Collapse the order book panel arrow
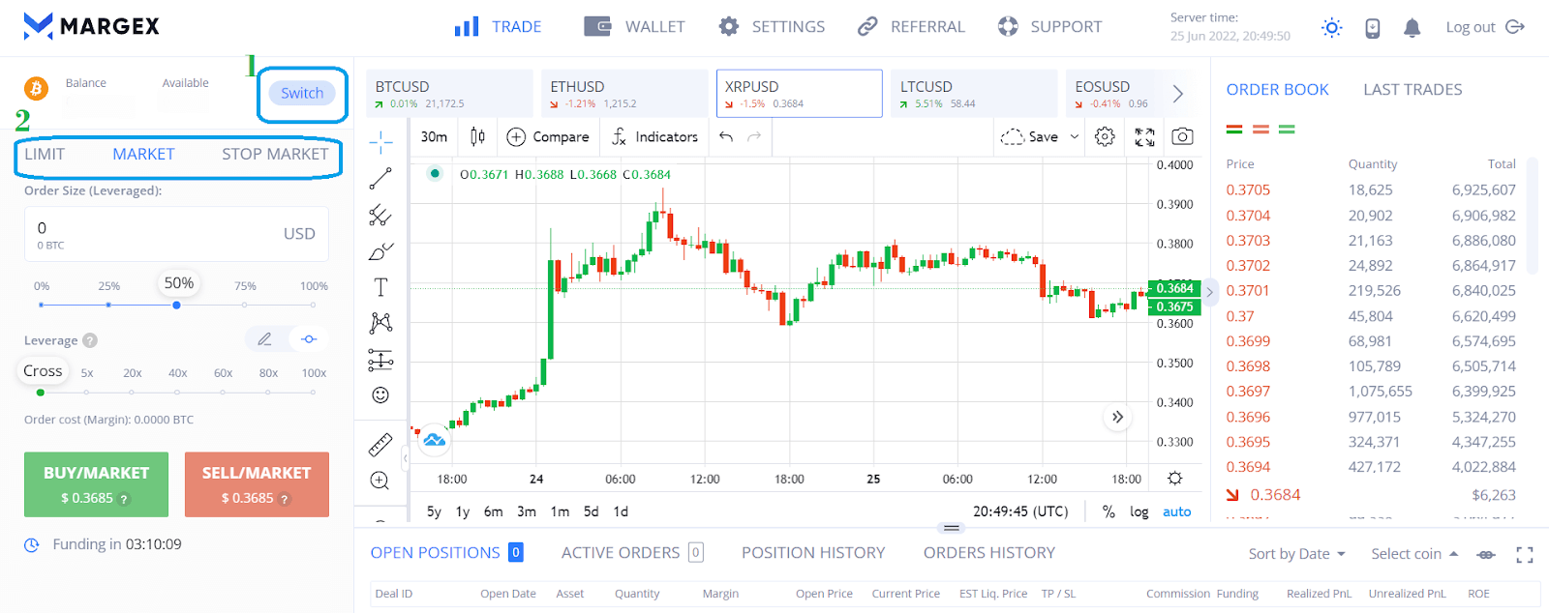 tap(1209, 291)
